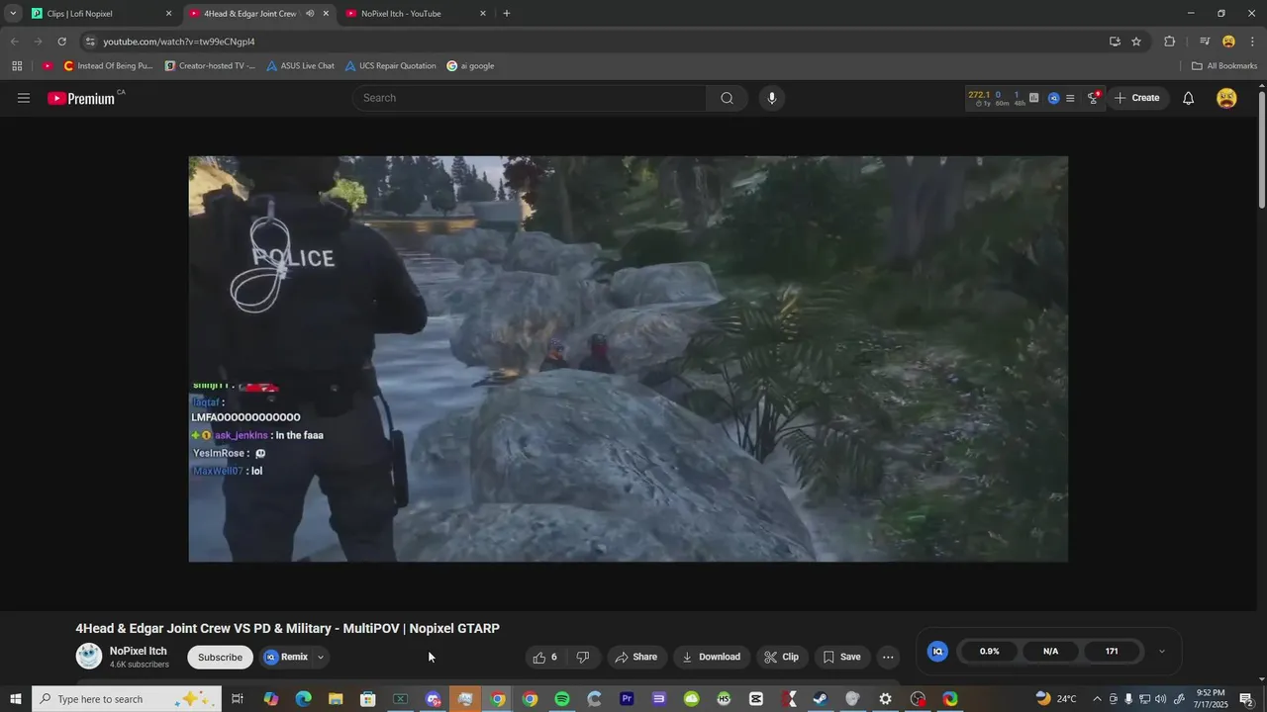The image size is (1267, 712).
Task: Open the tab search dropdown arrow
Action: click(x=13, y=14)
